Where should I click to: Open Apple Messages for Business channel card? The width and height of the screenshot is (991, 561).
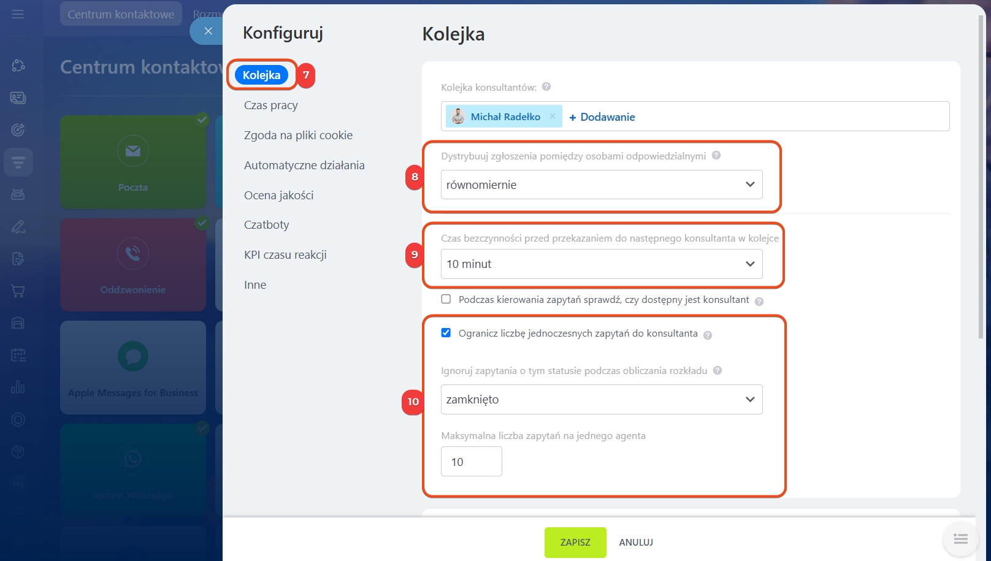[x=133, y=367]
